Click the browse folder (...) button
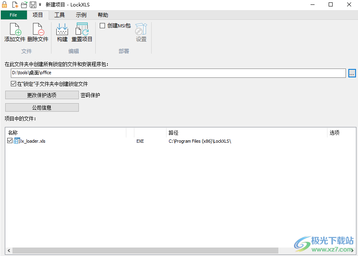The height and width of the screenshot is (256, 358). click(x=352, y=73)
